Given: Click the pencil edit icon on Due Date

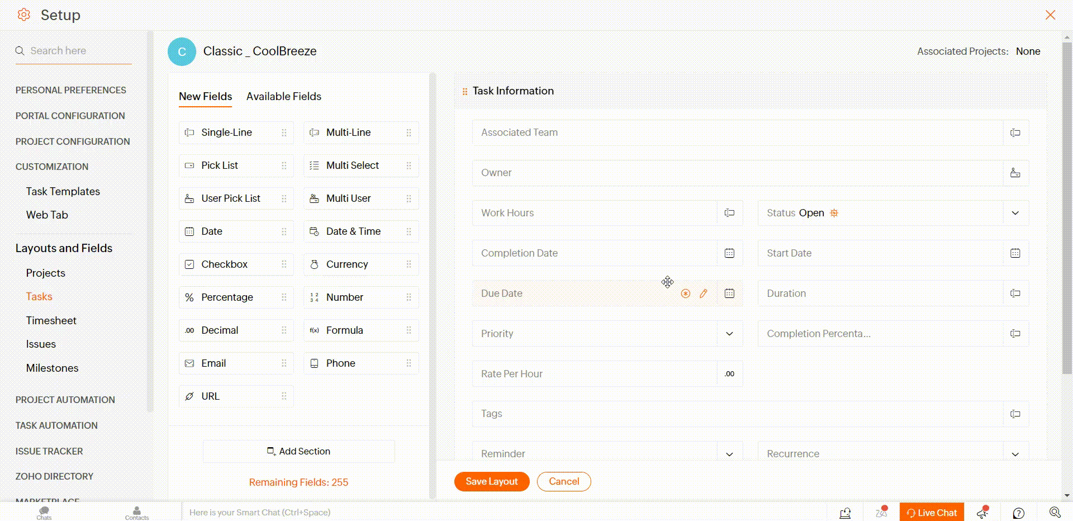Looking at the screenshot, I should coord(703,293).
